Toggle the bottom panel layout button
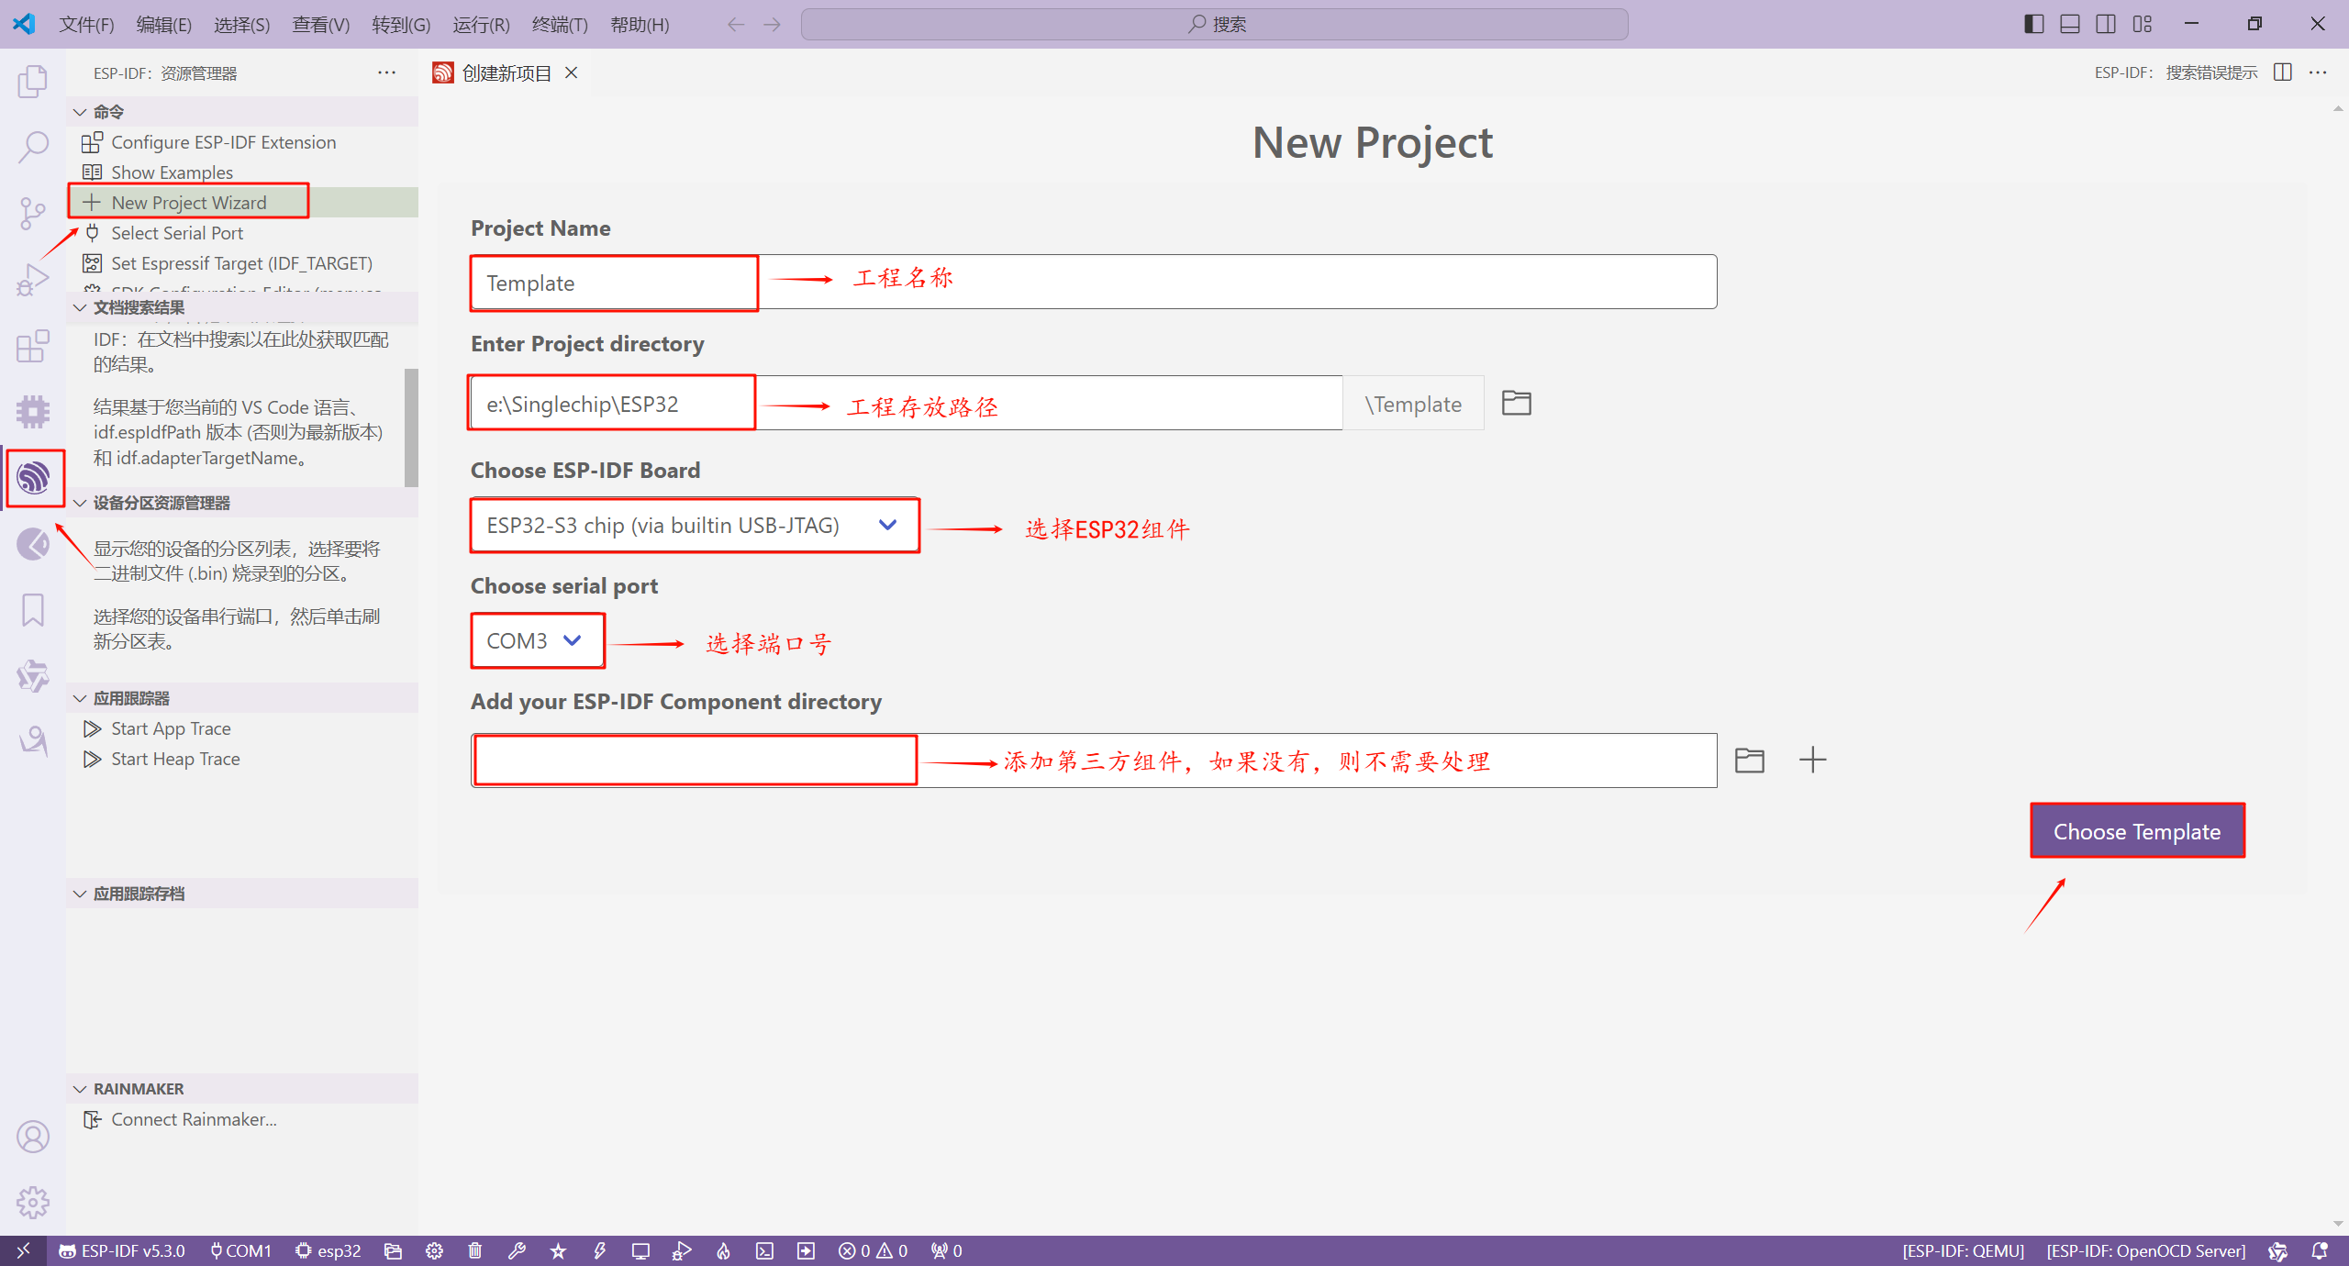This screenshot has width=2349, height=1266. pos(2069,24)
